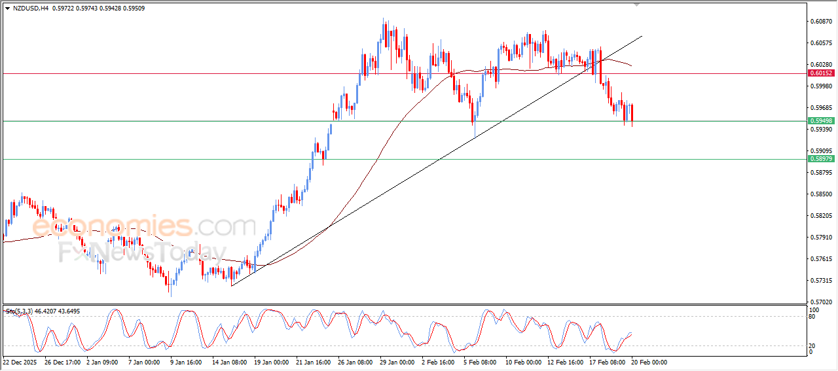Click the 0.58795 price axis label
Screen dimensions: 838x371
pyautogui.click(x=821, y=173)
